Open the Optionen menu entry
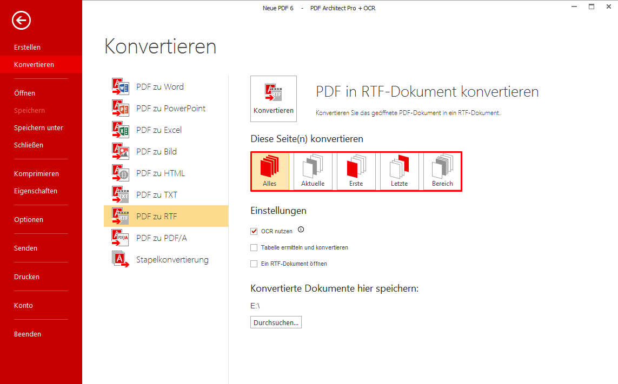The image size is (618, 384). (28, 219)
